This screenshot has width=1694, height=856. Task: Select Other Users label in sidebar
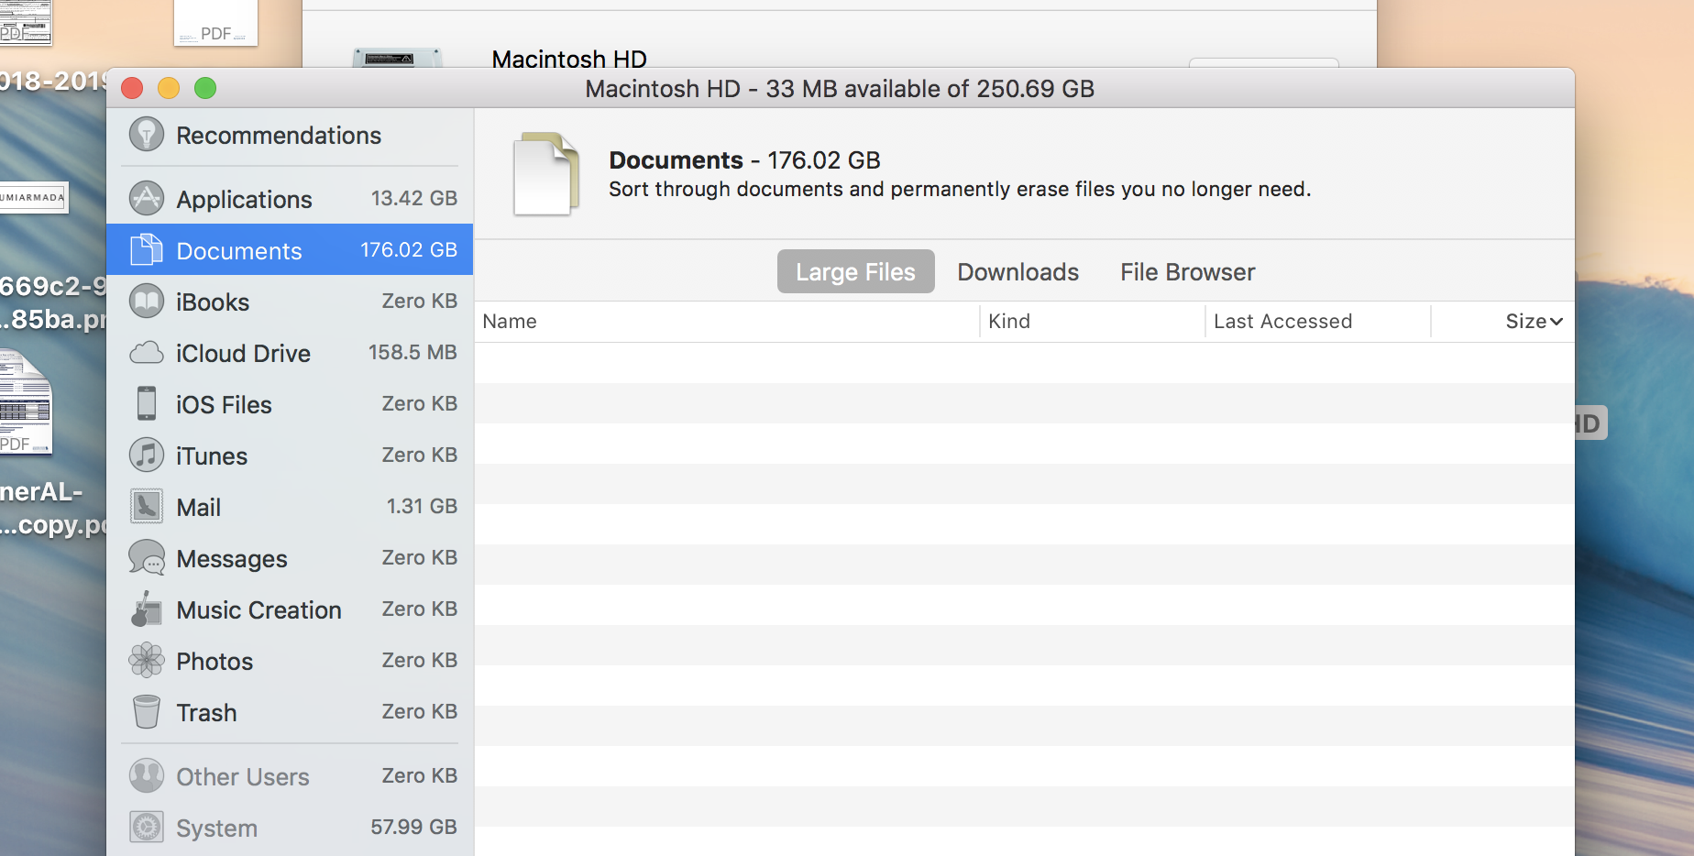[243, 776]
